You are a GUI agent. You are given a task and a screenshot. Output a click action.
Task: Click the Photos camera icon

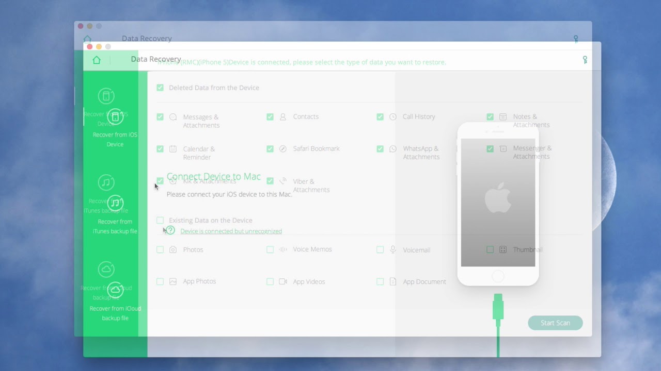(173, 249)
